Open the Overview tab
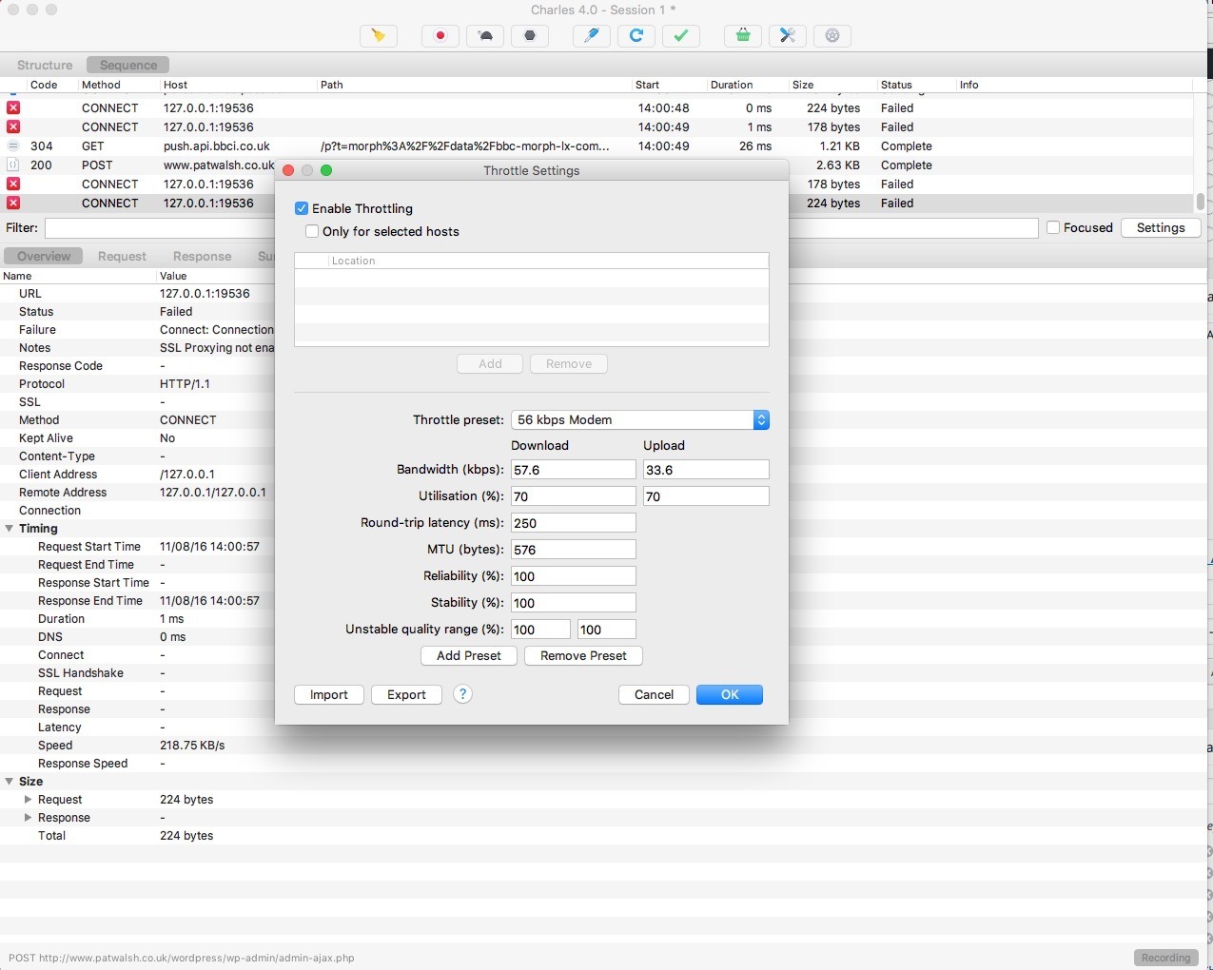 click(44, 256)
